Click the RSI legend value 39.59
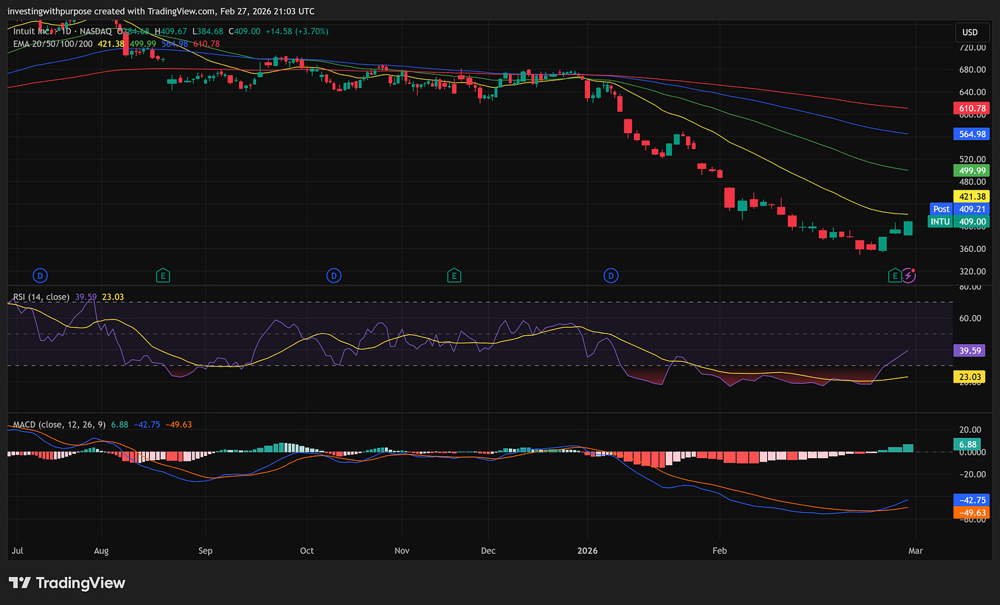The height and width of the screenshot is (605, 1000). [x=86, y=297]
